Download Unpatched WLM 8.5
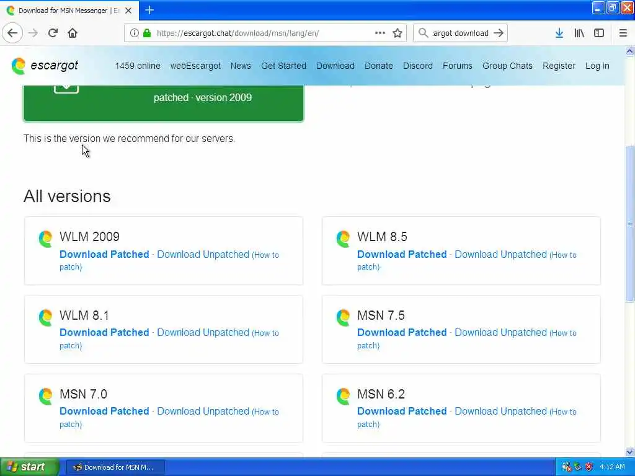The image size is (635, 476). click(500, 255)
